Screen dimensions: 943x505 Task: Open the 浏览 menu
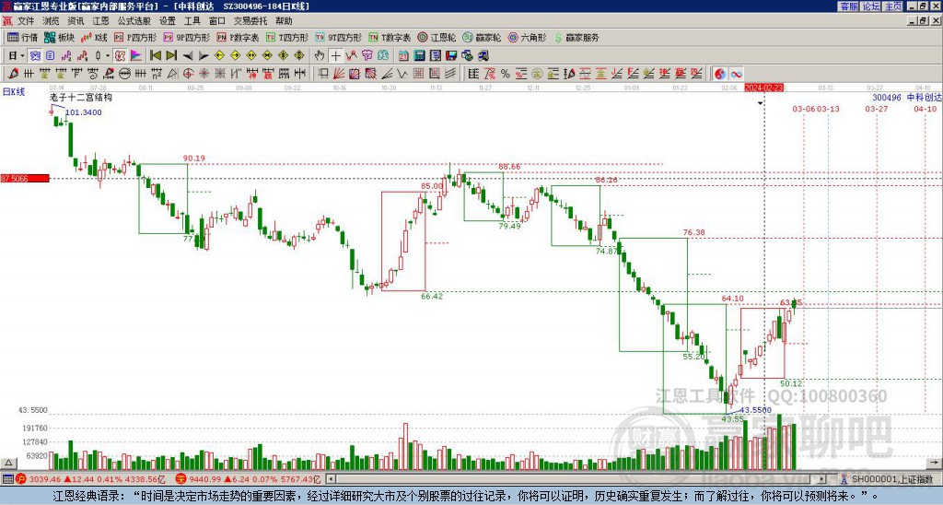(51, 21)
